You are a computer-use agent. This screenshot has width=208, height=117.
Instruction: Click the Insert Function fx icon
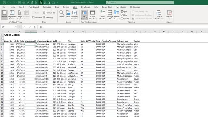35,27
